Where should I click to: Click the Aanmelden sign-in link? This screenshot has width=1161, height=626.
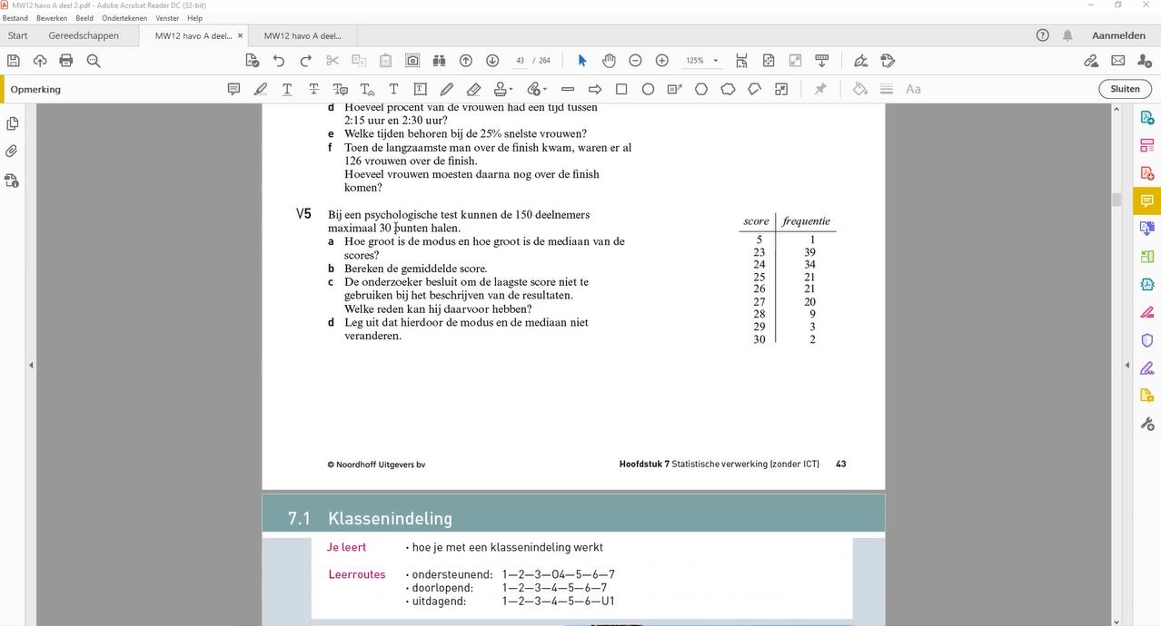(x=1118, y=35)
